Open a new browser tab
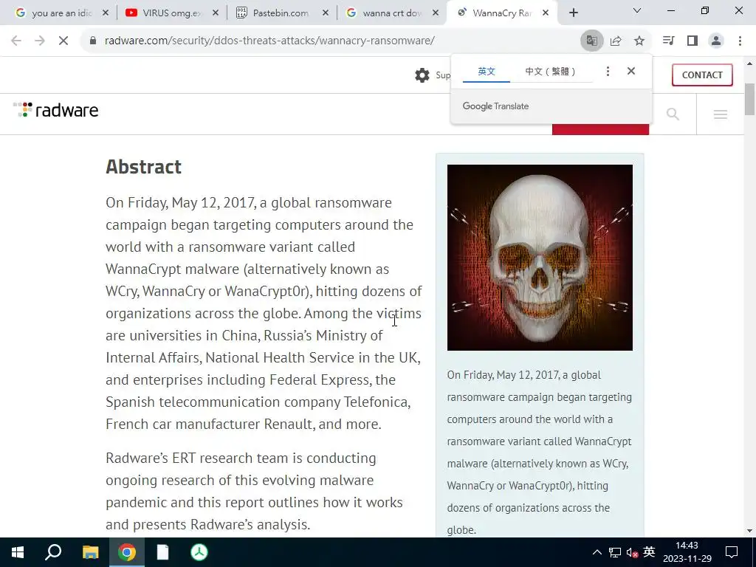Viewport: 756px width, 567px height. click(x=573, y=13)
